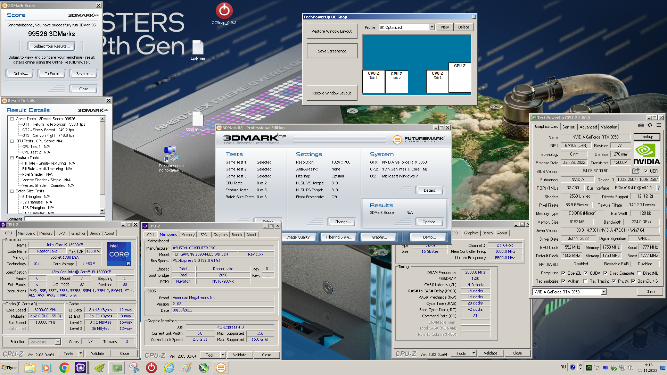The width and height of the screenshot is (667, 375).
Task: Click BIOS export share icon in GPU-Z
Action: tap(636, 171)
